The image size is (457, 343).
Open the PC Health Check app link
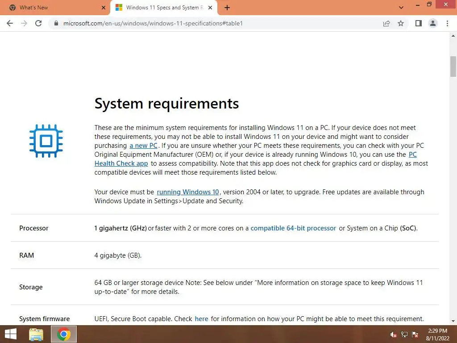pos(121,163)
